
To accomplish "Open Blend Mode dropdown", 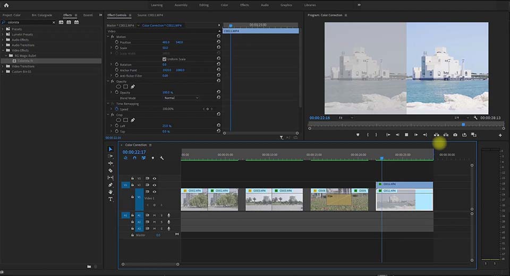I will click(181, 98).
